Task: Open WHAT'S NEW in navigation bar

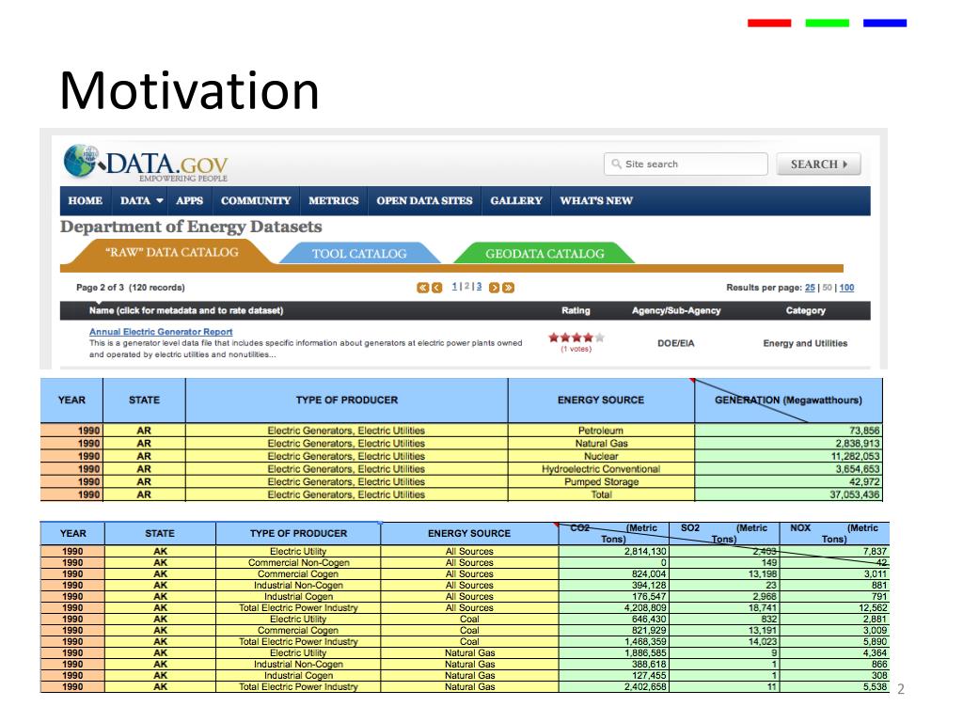Action: point(596,201)
